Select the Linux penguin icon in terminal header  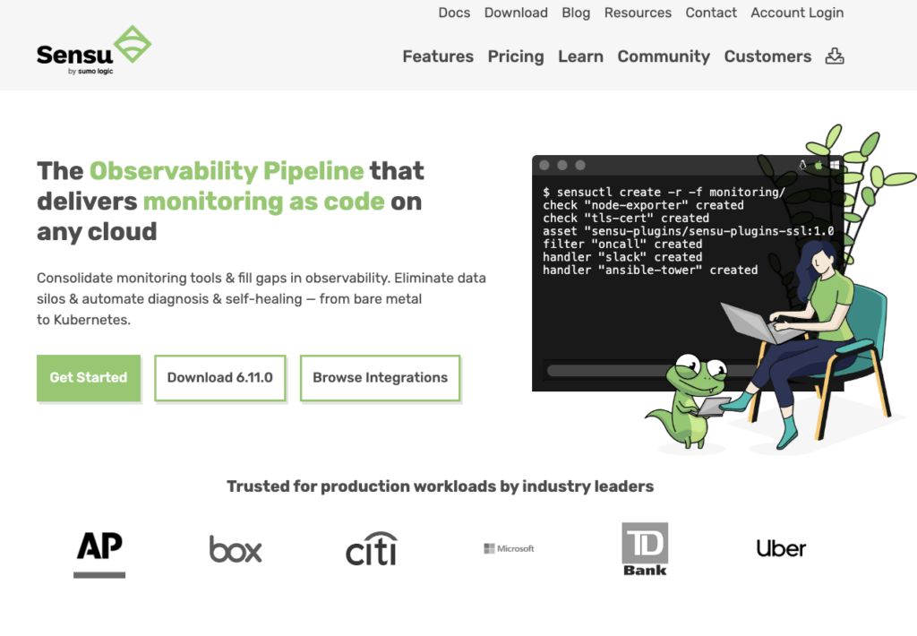(803, 165)
